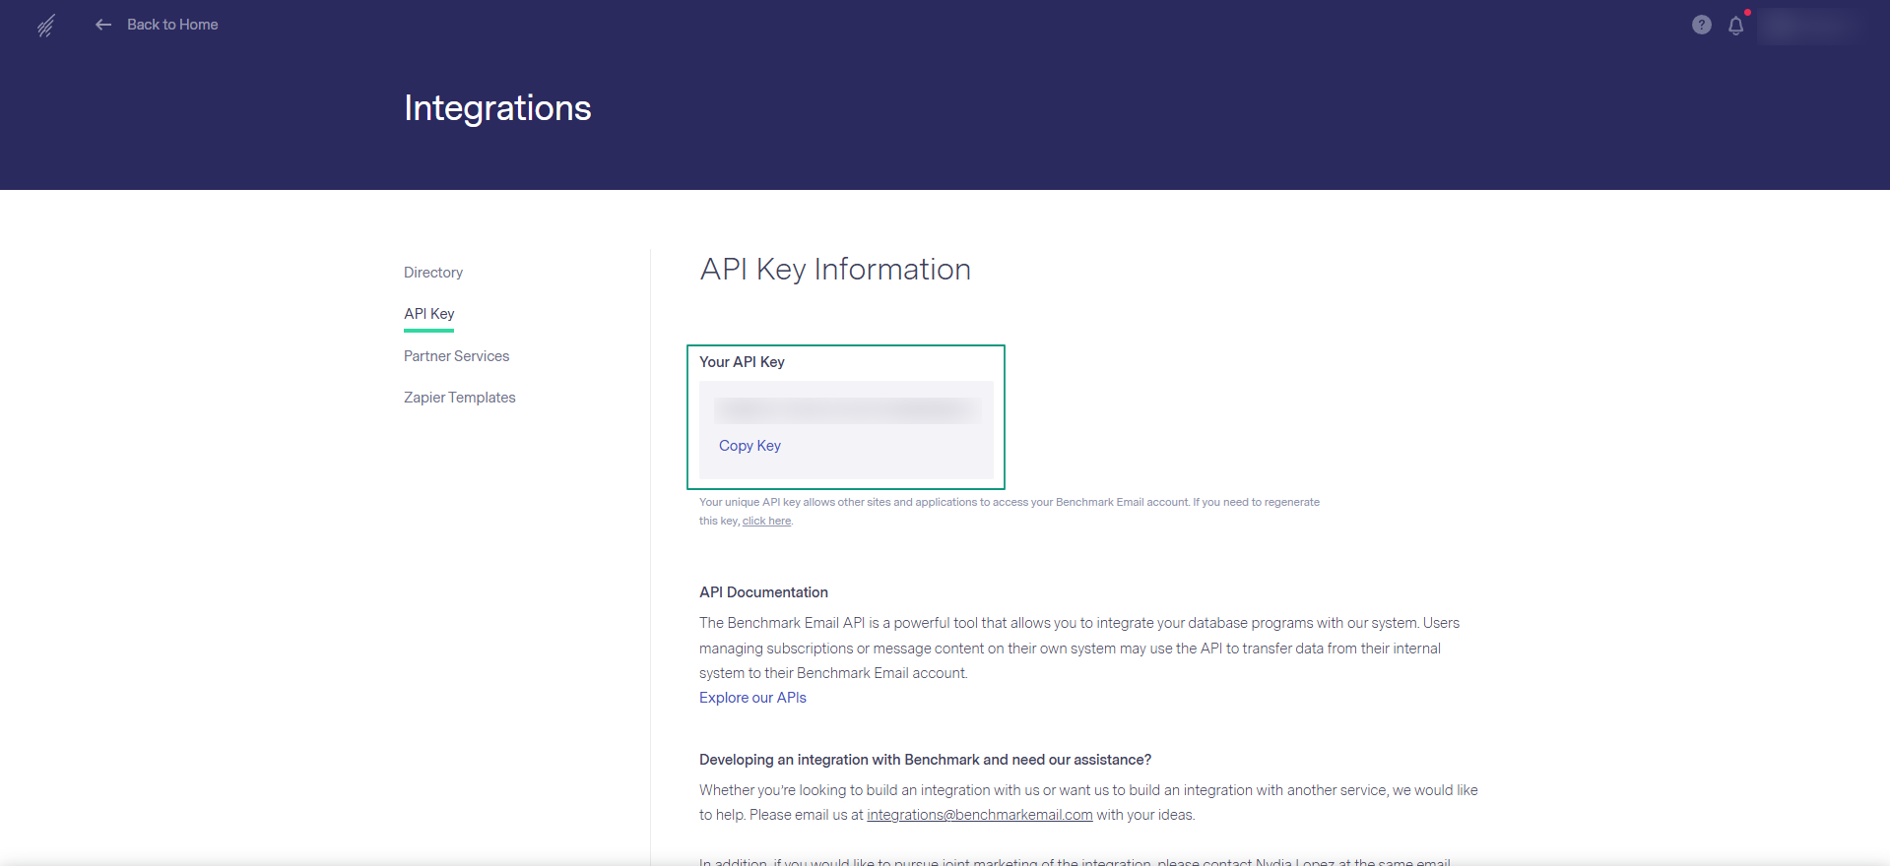Select Directory in the sidebar
1890x866 pixels.
(x=433, y=273)
